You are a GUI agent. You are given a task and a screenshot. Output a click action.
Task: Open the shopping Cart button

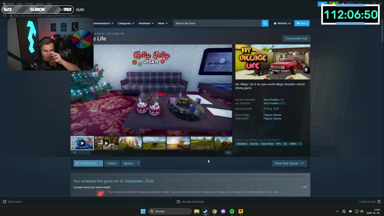(x=302, y=23)
